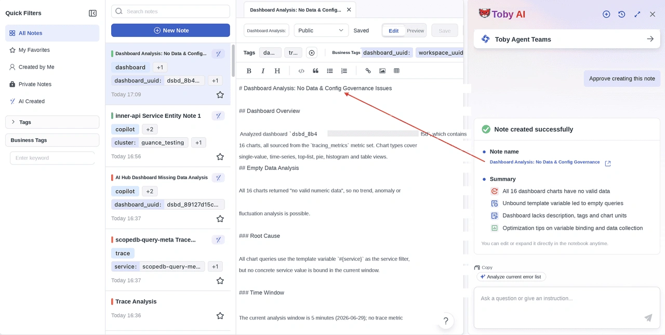Favorite AI Hub Dashboard Missing Data star
Image resolution: width=665 pixels, height=335 pixels.
tap(220, 219)
